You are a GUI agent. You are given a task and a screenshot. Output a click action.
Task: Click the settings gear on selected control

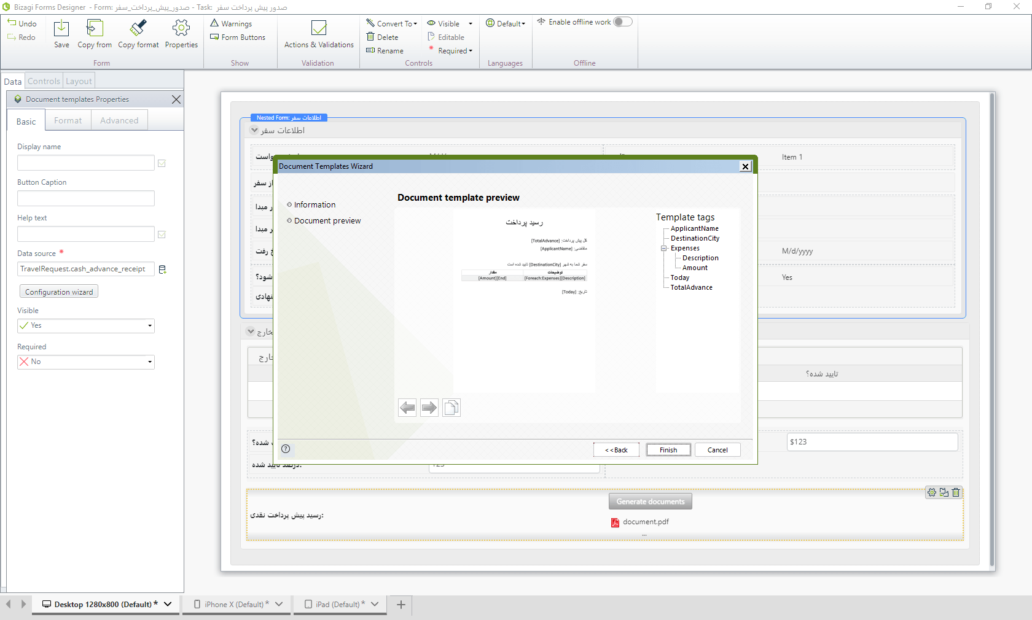click(x=932, y=492)
